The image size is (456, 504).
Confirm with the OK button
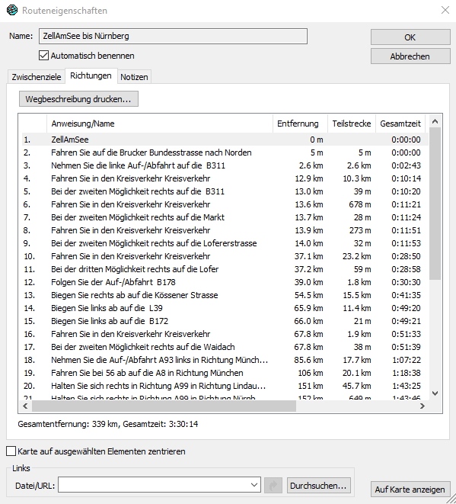[x=410, y=37]
